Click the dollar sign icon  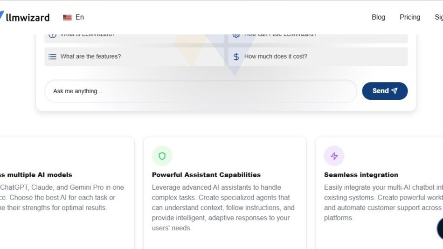tap(236, 56)
